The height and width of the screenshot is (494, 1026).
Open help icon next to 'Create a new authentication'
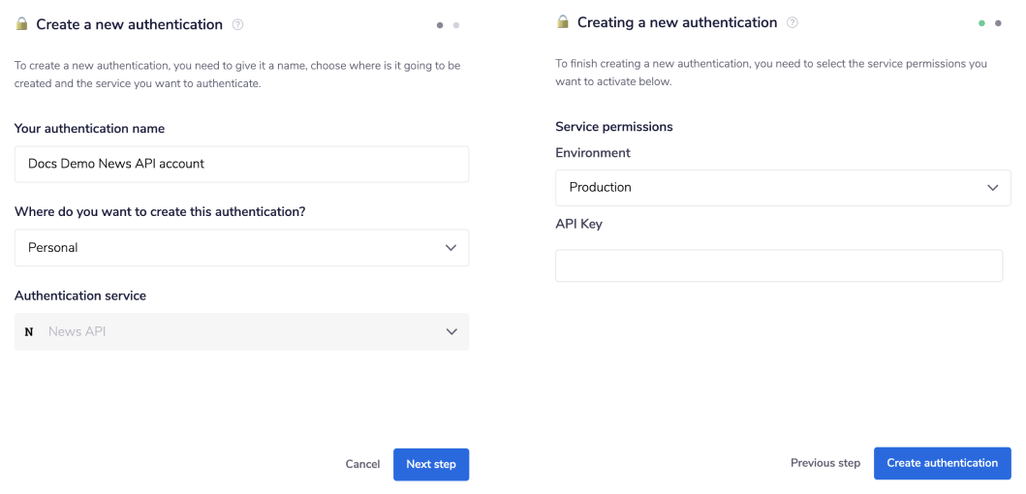coord(238,24)
